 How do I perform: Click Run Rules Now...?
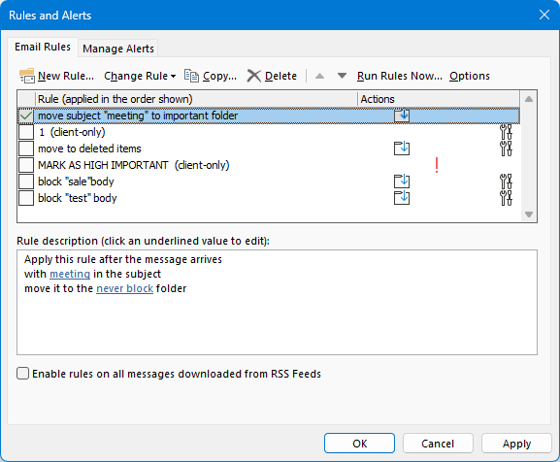pyautogui.click(x=400, y=76)
